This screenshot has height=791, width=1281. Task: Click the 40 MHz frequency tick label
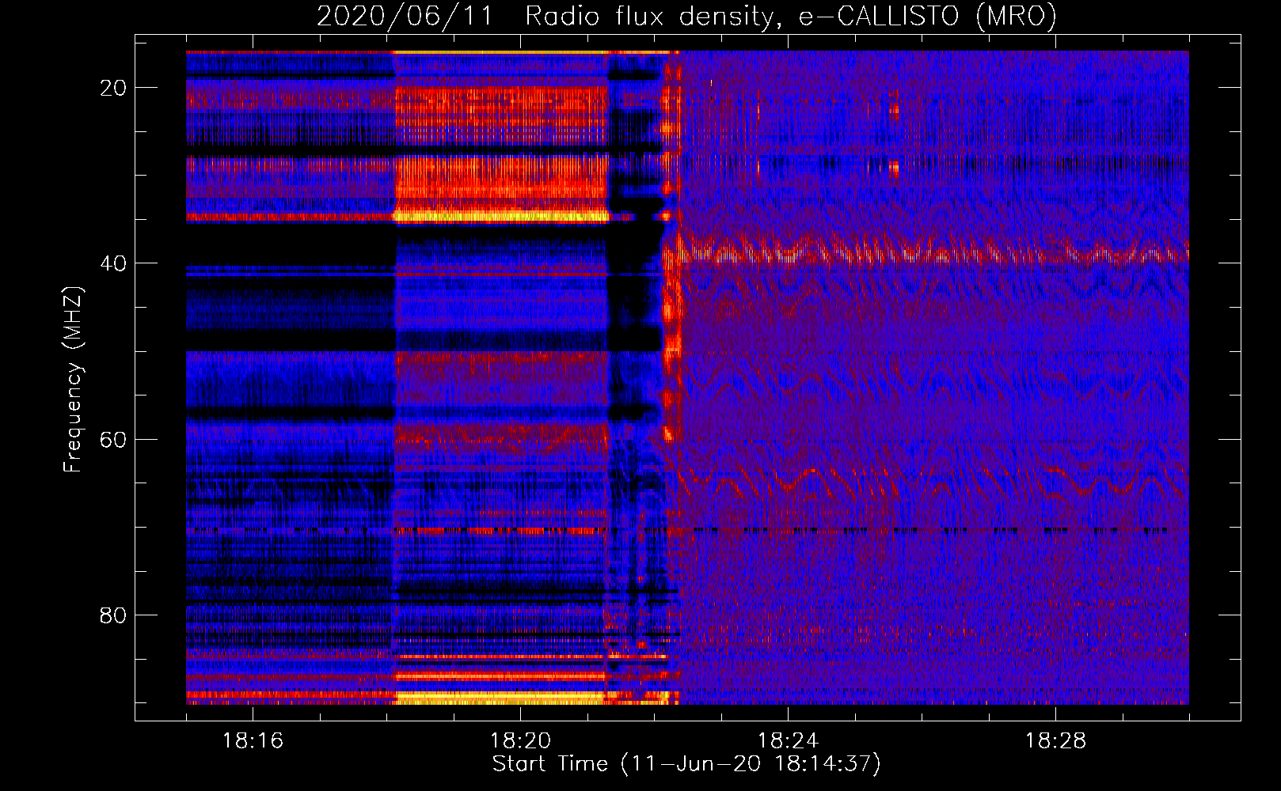pos(113,263)
